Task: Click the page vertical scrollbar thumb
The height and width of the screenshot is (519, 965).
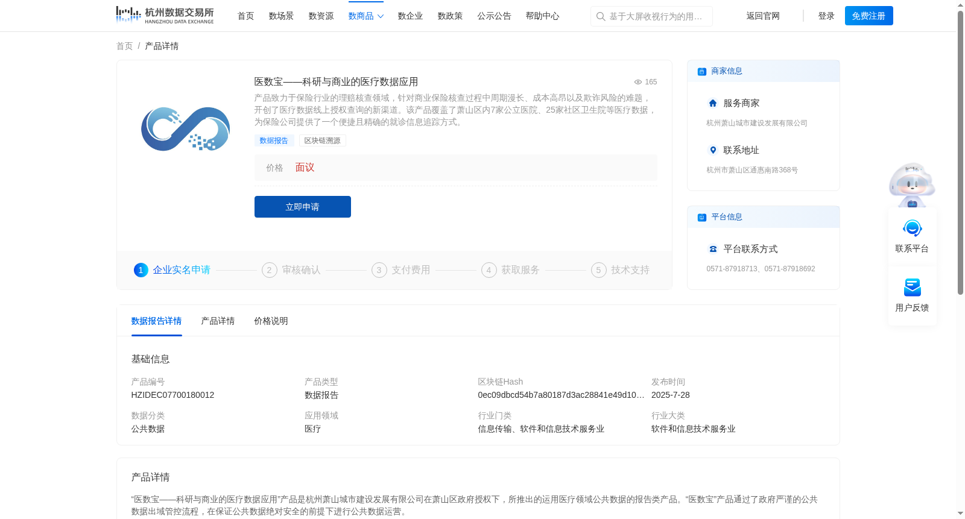Action: coord(960,153)
